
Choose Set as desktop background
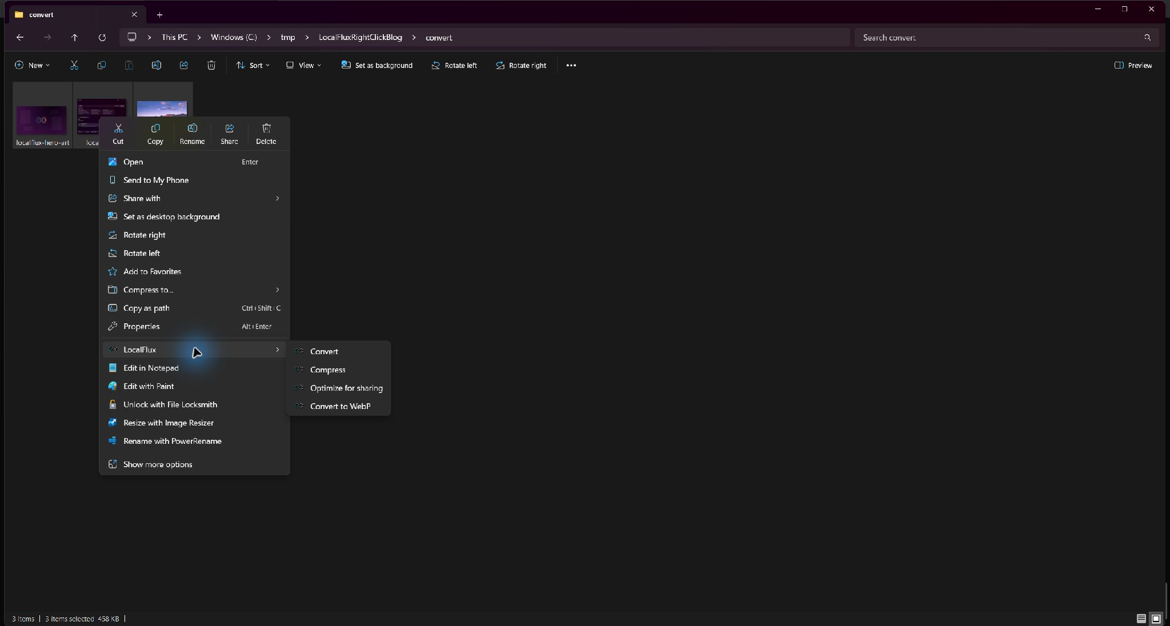tap(194, 216)
